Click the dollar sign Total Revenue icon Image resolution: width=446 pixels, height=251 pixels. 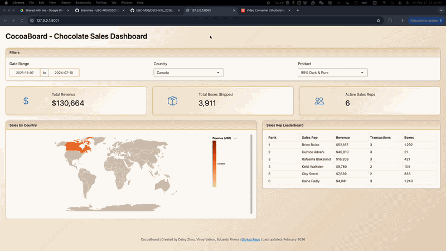click(x=26, y=101)
